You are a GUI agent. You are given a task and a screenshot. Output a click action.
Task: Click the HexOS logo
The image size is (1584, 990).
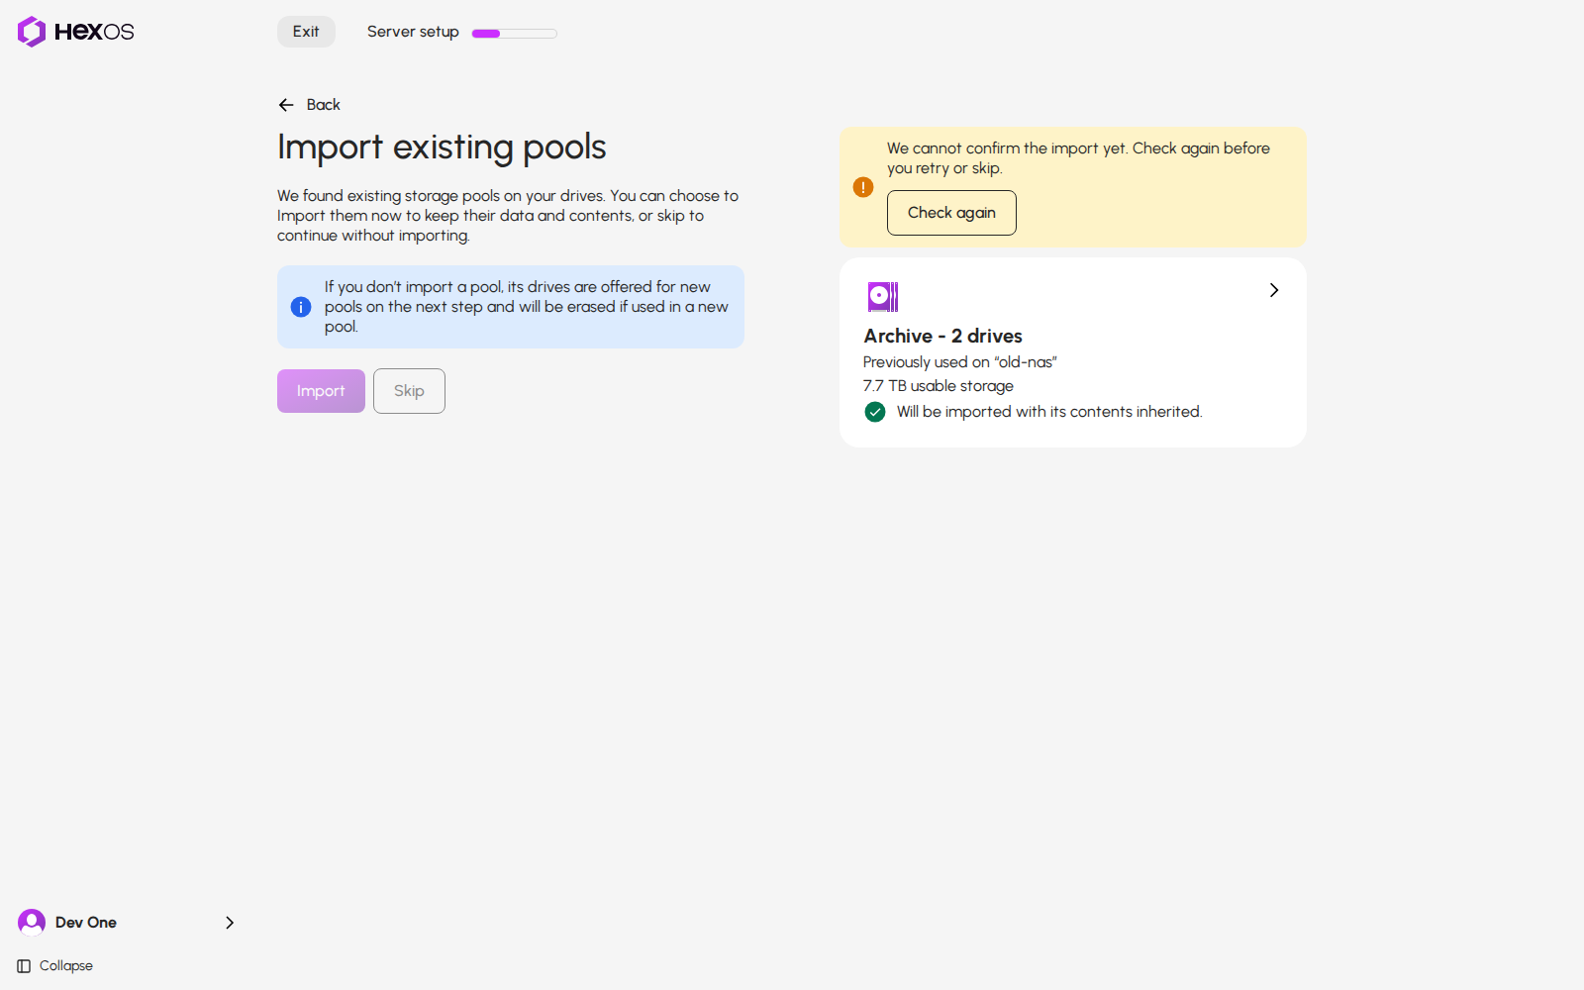pyautogui.click(x=75, y=32)
